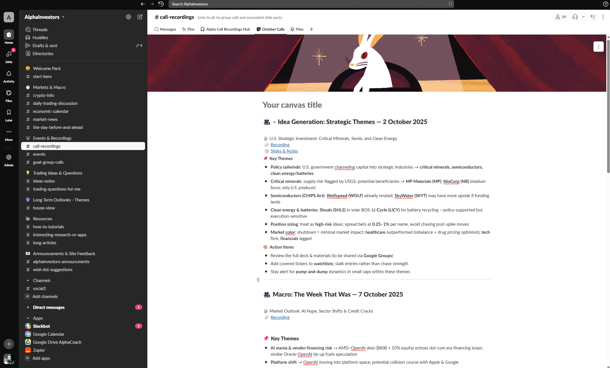Collapse the Channels section
This screenshot has width=610, height=368.
pos(28,281)
